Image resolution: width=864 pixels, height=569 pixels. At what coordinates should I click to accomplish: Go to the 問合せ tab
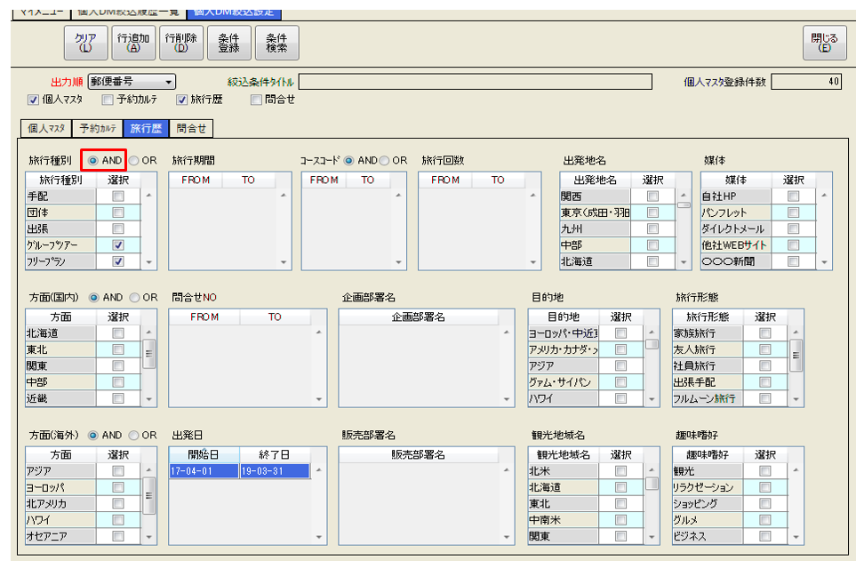(191, 128)
